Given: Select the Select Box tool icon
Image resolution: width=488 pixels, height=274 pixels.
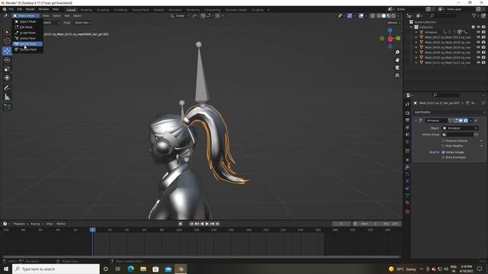Looking at the screenshot, I should (x=7, y=32).
